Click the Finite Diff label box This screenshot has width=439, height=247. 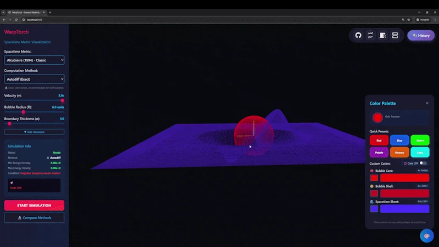[34, 186]
